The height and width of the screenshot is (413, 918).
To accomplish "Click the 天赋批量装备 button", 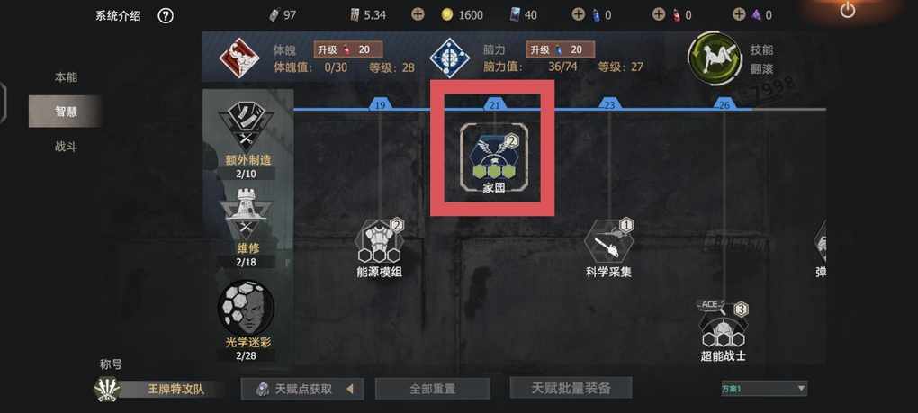I will (571, 388).
